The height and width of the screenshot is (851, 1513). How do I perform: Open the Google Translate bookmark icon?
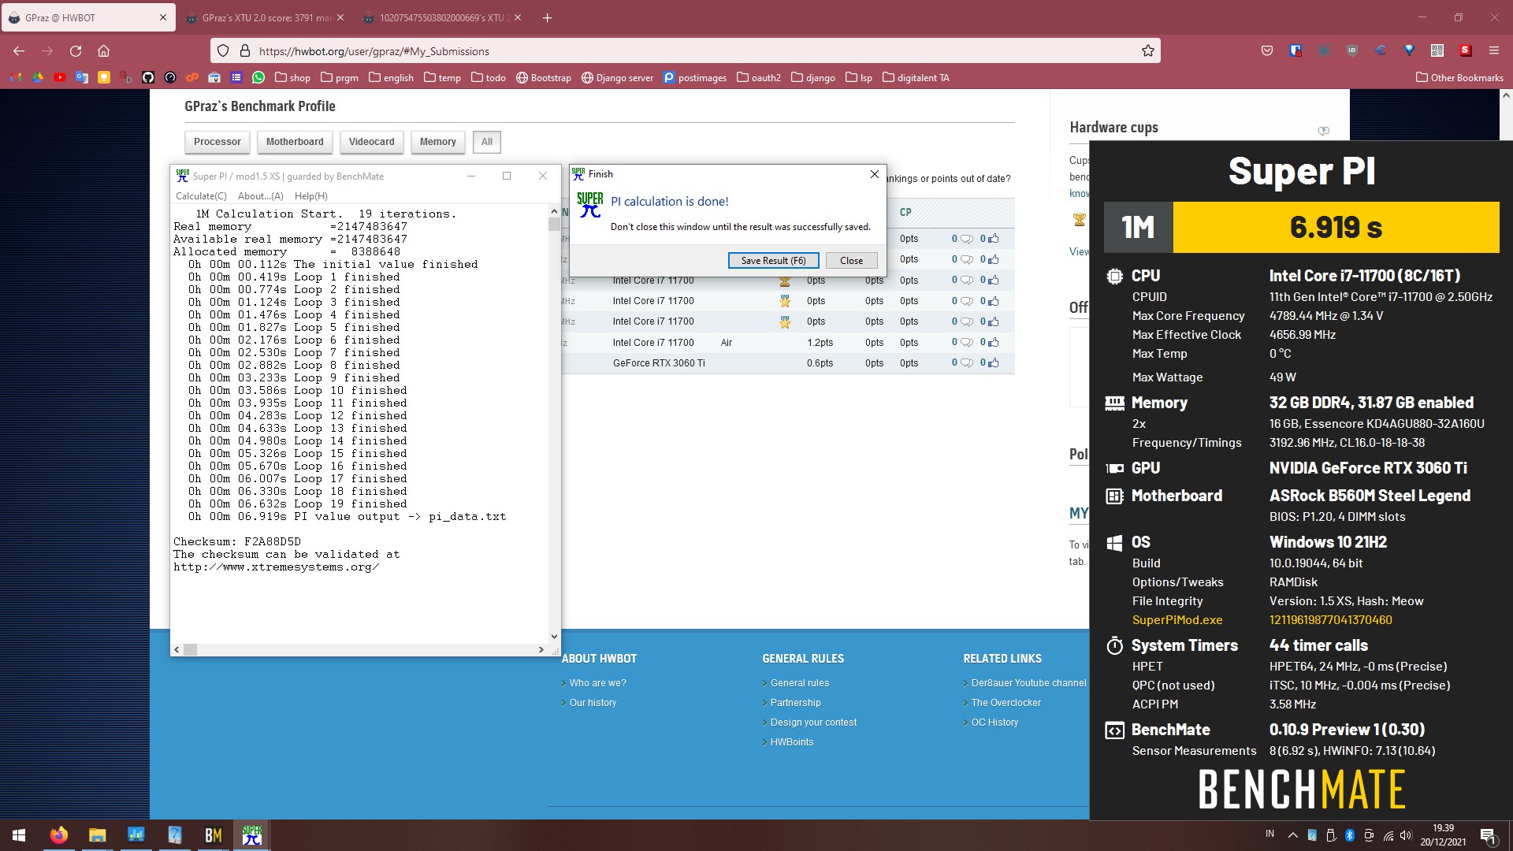82,77
